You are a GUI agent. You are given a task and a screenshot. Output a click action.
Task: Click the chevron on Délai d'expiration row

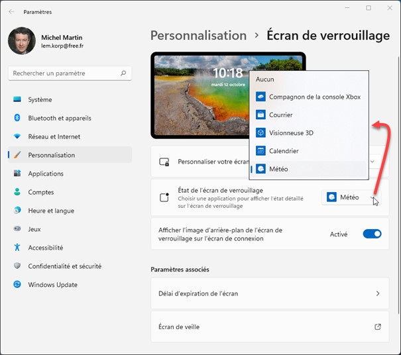378,293
